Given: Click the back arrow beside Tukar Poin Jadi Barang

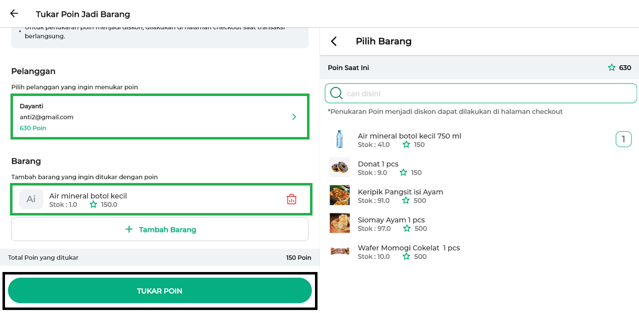Looking at the screenshot, I should (x=14, y=14).
